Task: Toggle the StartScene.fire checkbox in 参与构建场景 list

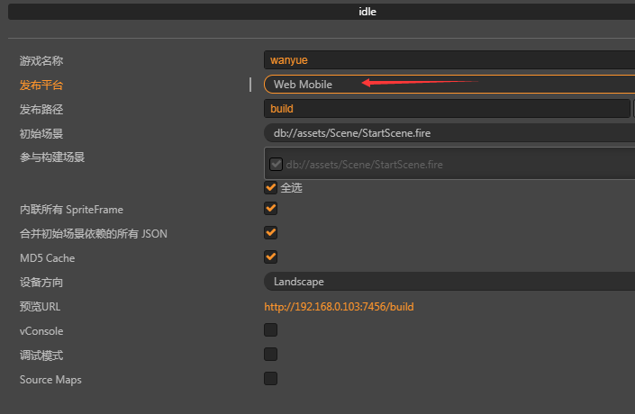Action: click(277, 164)
